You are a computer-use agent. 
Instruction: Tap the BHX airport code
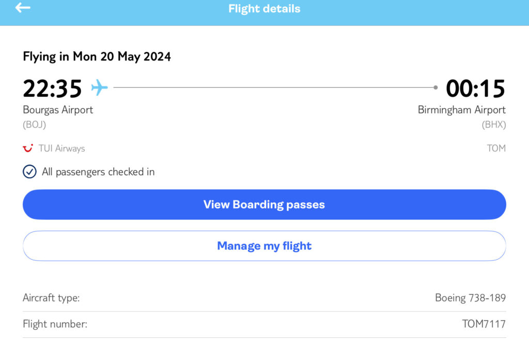click(x=493, y=125)
